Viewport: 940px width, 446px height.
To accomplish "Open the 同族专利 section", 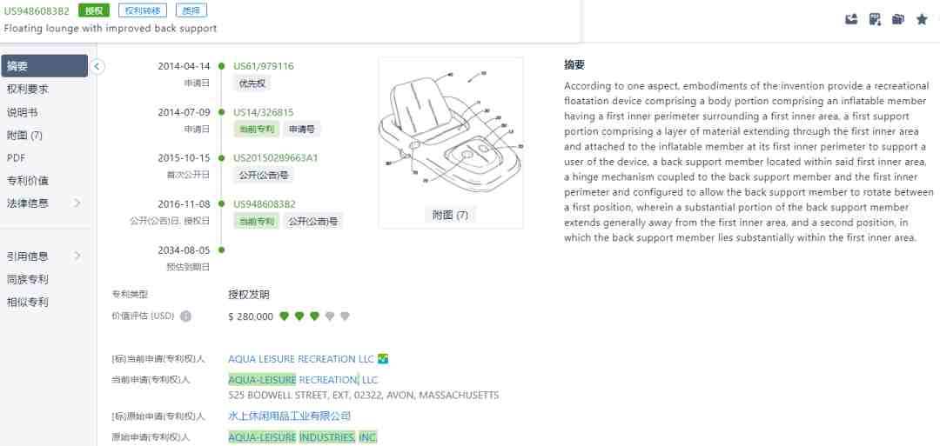I will pos(28,279).
